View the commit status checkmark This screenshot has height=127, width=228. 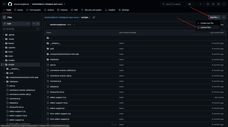[74, 25]
